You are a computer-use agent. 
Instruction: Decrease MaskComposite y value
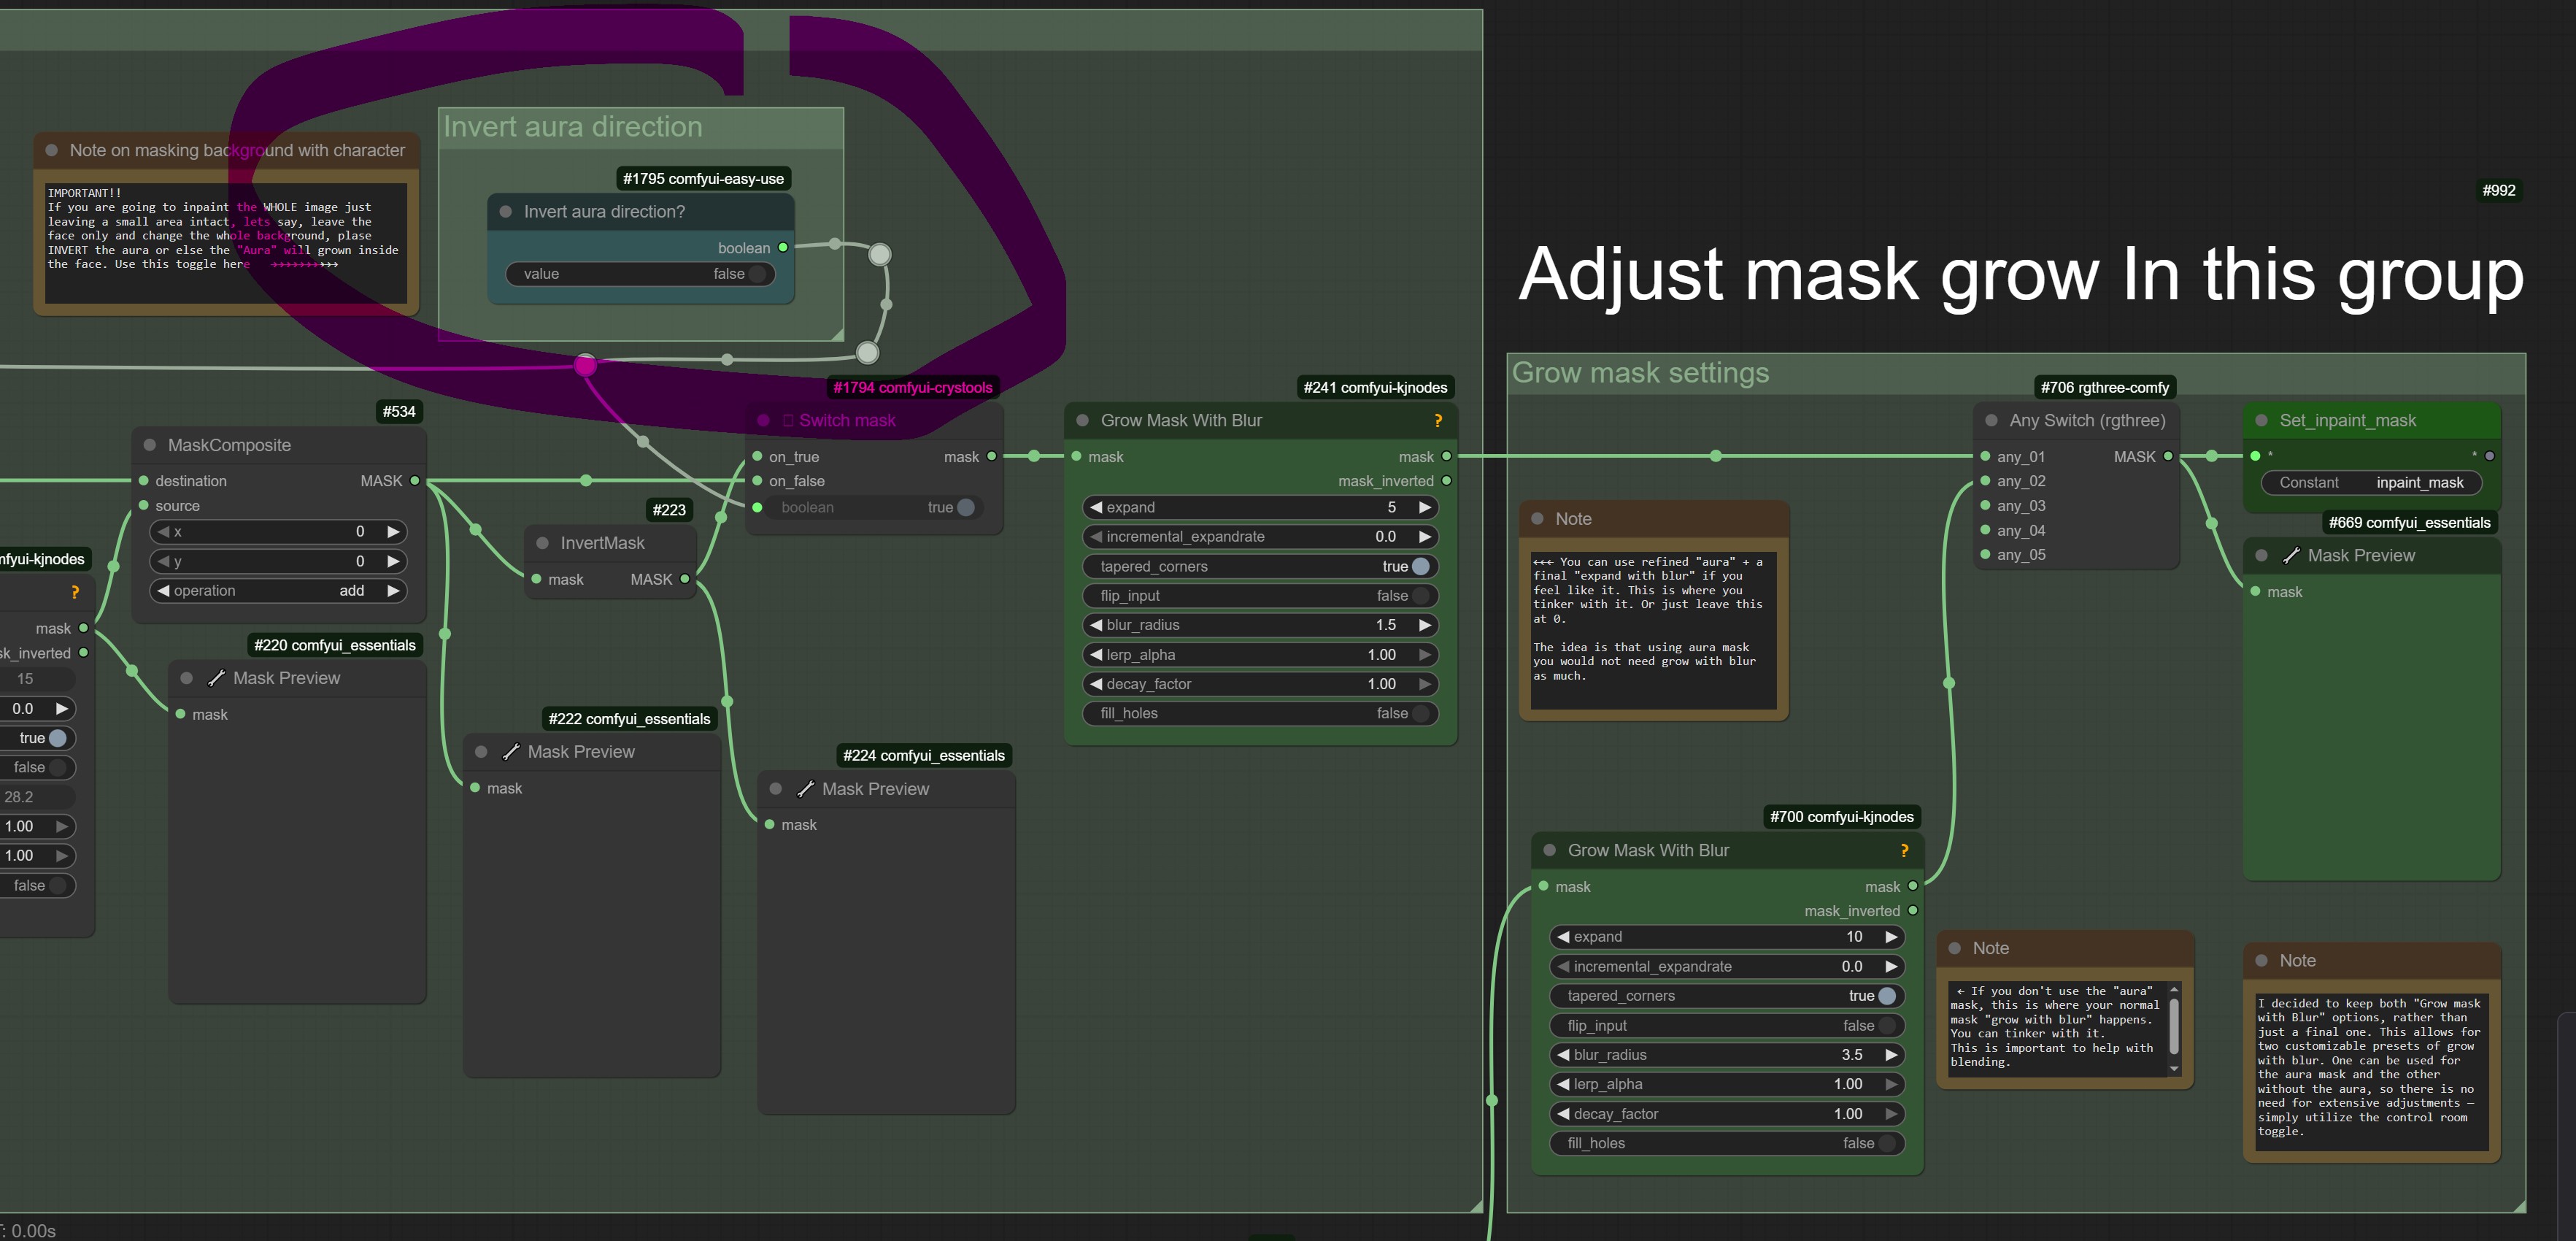[163, 562]
